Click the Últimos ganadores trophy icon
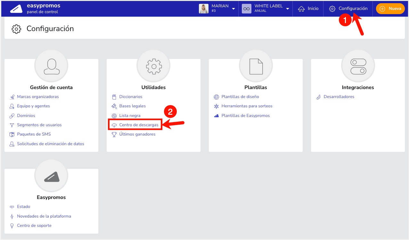This screenshot has height=240, width=409. click(x=114, y=135)
